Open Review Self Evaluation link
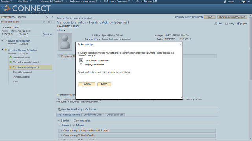 (x=19, y=41)
